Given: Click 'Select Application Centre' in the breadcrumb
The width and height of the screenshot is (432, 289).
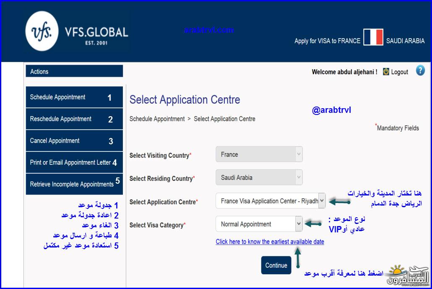Looking at the screenshot, I should coord(224,119).
